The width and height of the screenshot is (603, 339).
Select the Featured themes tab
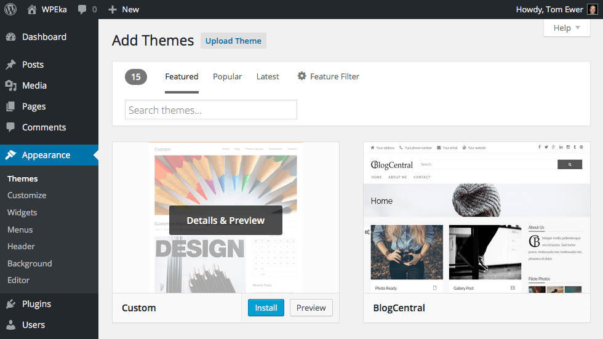pos(182,76)
